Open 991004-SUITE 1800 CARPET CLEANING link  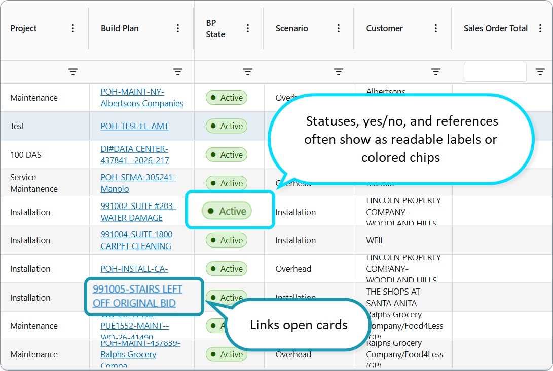(136, 240)
